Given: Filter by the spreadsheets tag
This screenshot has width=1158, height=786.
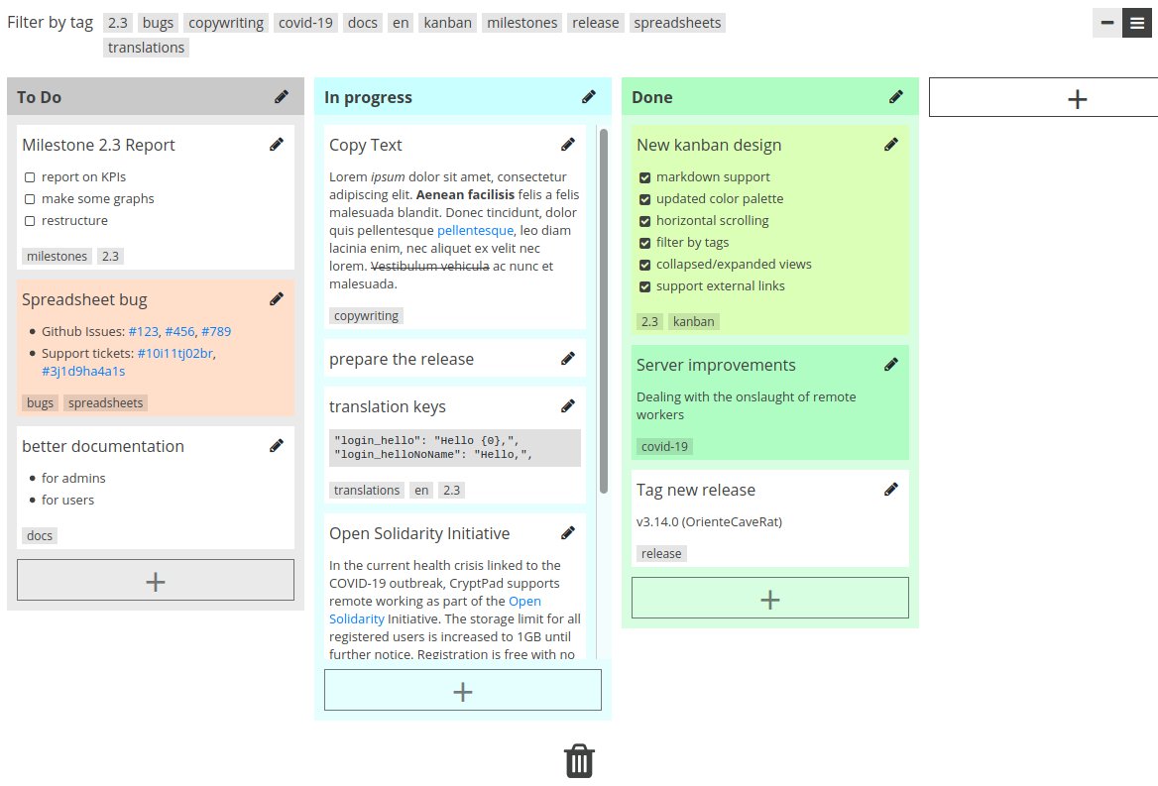Looking at the screenshot, I should (677, 23).
